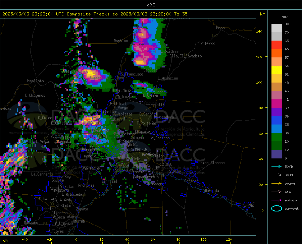Click the V_Flores map label
Image resolution: width=302 pixels, height=244 pixels.
(x=56, y=231)
